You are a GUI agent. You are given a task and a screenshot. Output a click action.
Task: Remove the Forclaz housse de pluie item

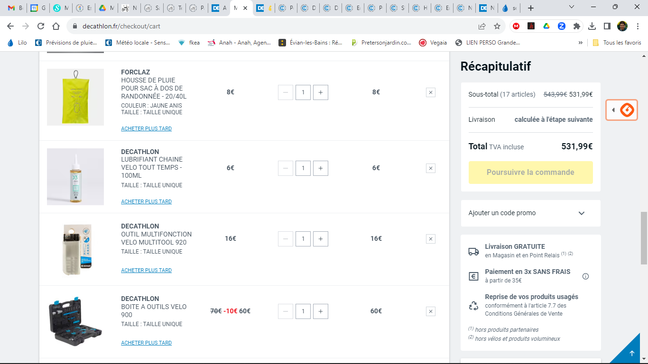tap(430, 92)
